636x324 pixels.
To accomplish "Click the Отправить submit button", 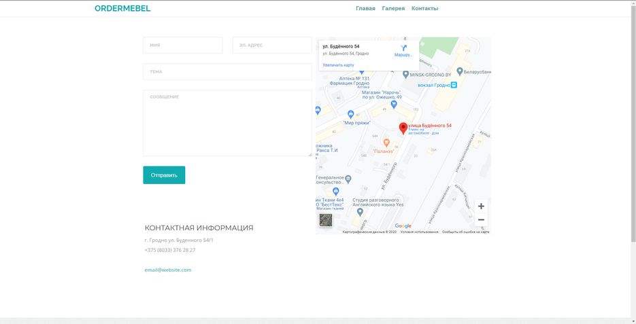I will (x=165, y=175).
